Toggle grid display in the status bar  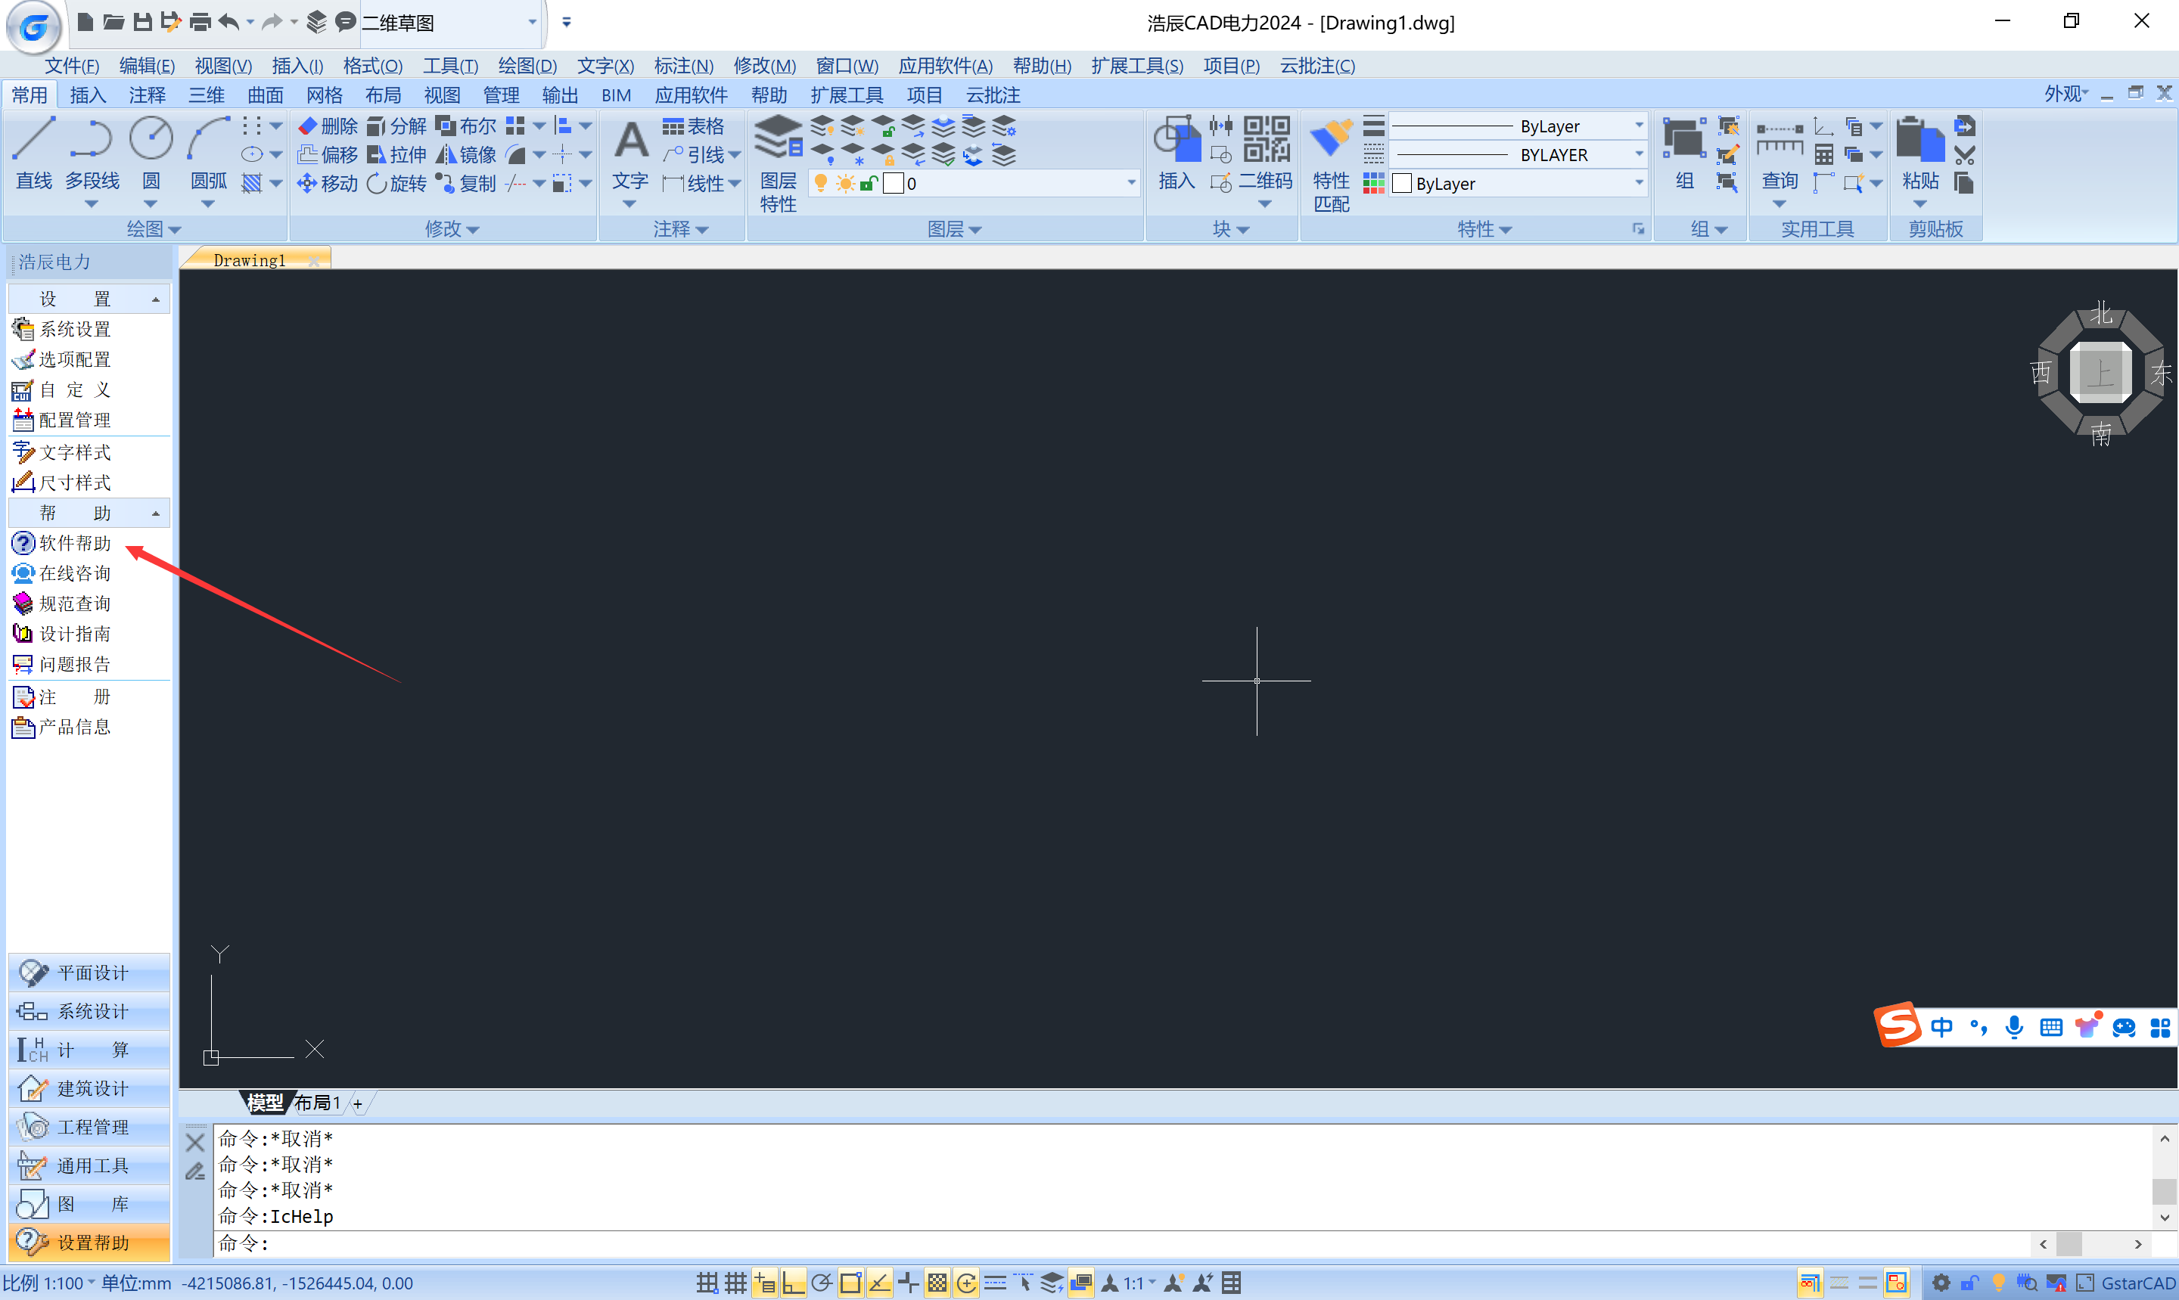(x=735, y=1283)
